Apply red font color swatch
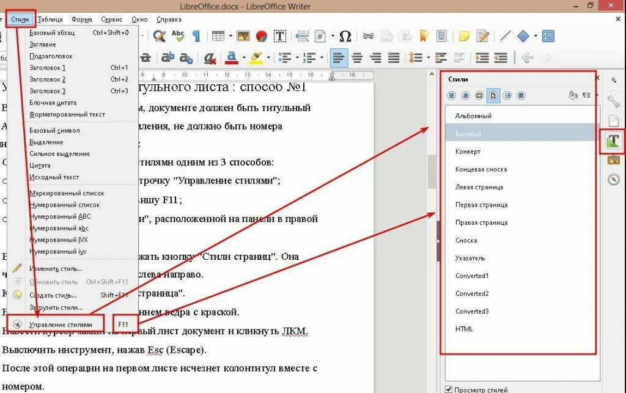The width and height of the screenshot is (626, 393). [x=232, y=58]
